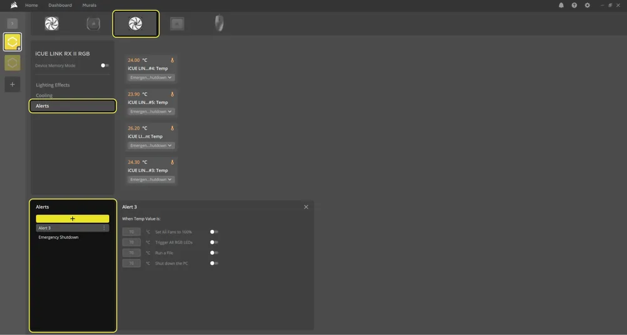Enable Trigger All RGB LEDs toggle
Image resolution: width=627 pixels, height=335 pixels.
tap(214, 242)
